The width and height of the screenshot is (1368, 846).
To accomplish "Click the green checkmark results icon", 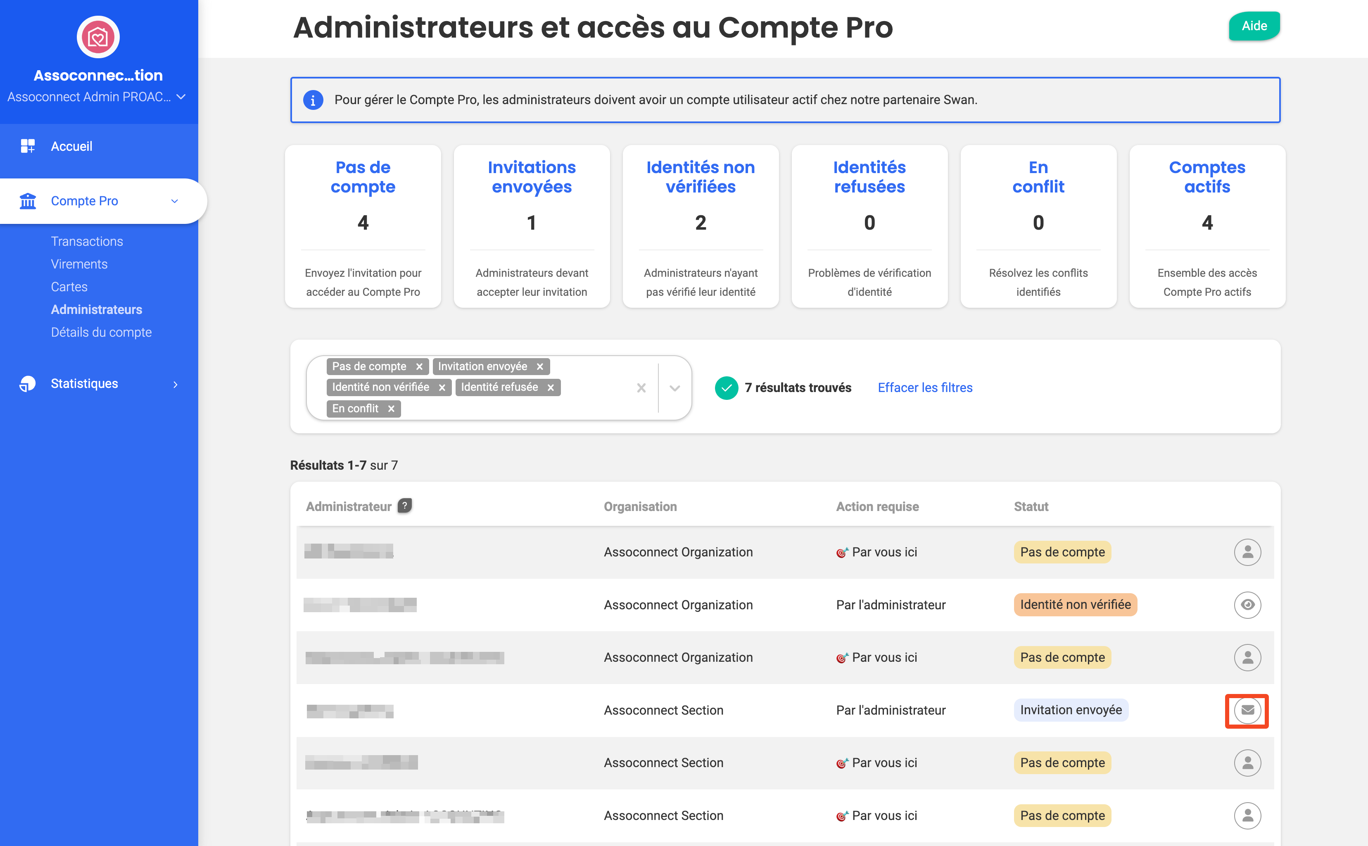I will click(726, 388).
